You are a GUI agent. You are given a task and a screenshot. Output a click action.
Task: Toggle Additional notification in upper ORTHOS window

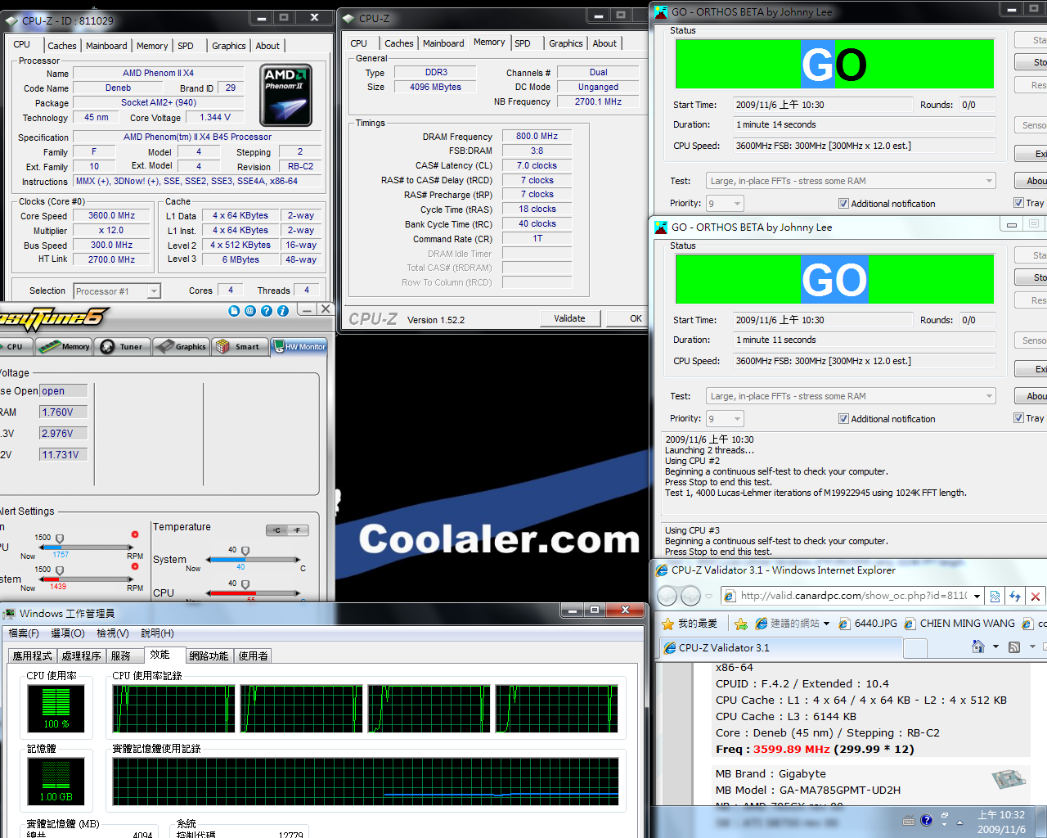pyautogui.click(x=843, y=204)
